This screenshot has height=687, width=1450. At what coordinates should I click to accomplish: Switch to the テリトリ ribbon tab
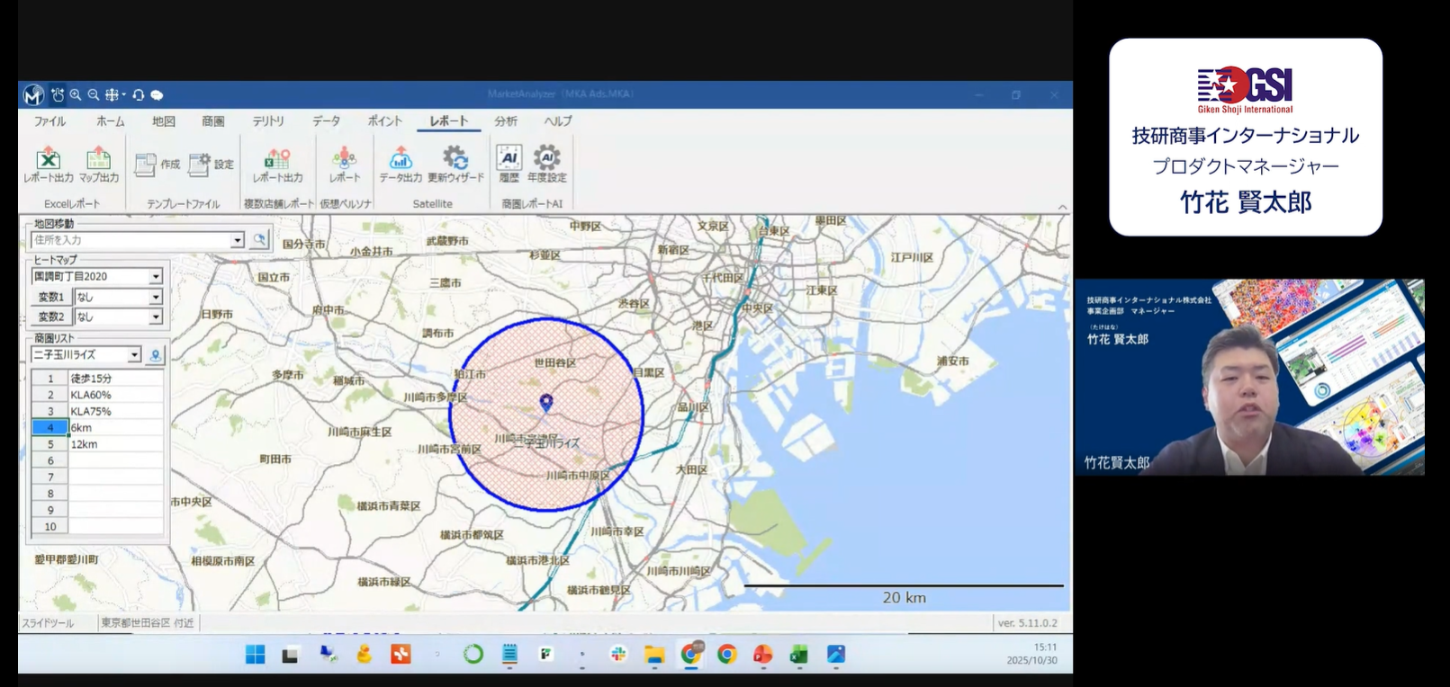click(268, 121)
